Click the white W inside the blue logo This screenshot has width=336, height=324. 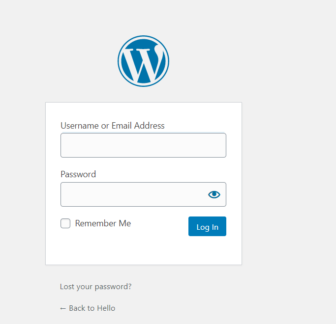(x=143, y=63)
